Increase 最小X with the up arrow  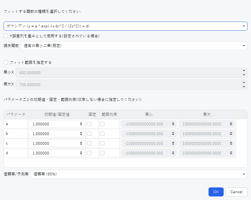244,70
